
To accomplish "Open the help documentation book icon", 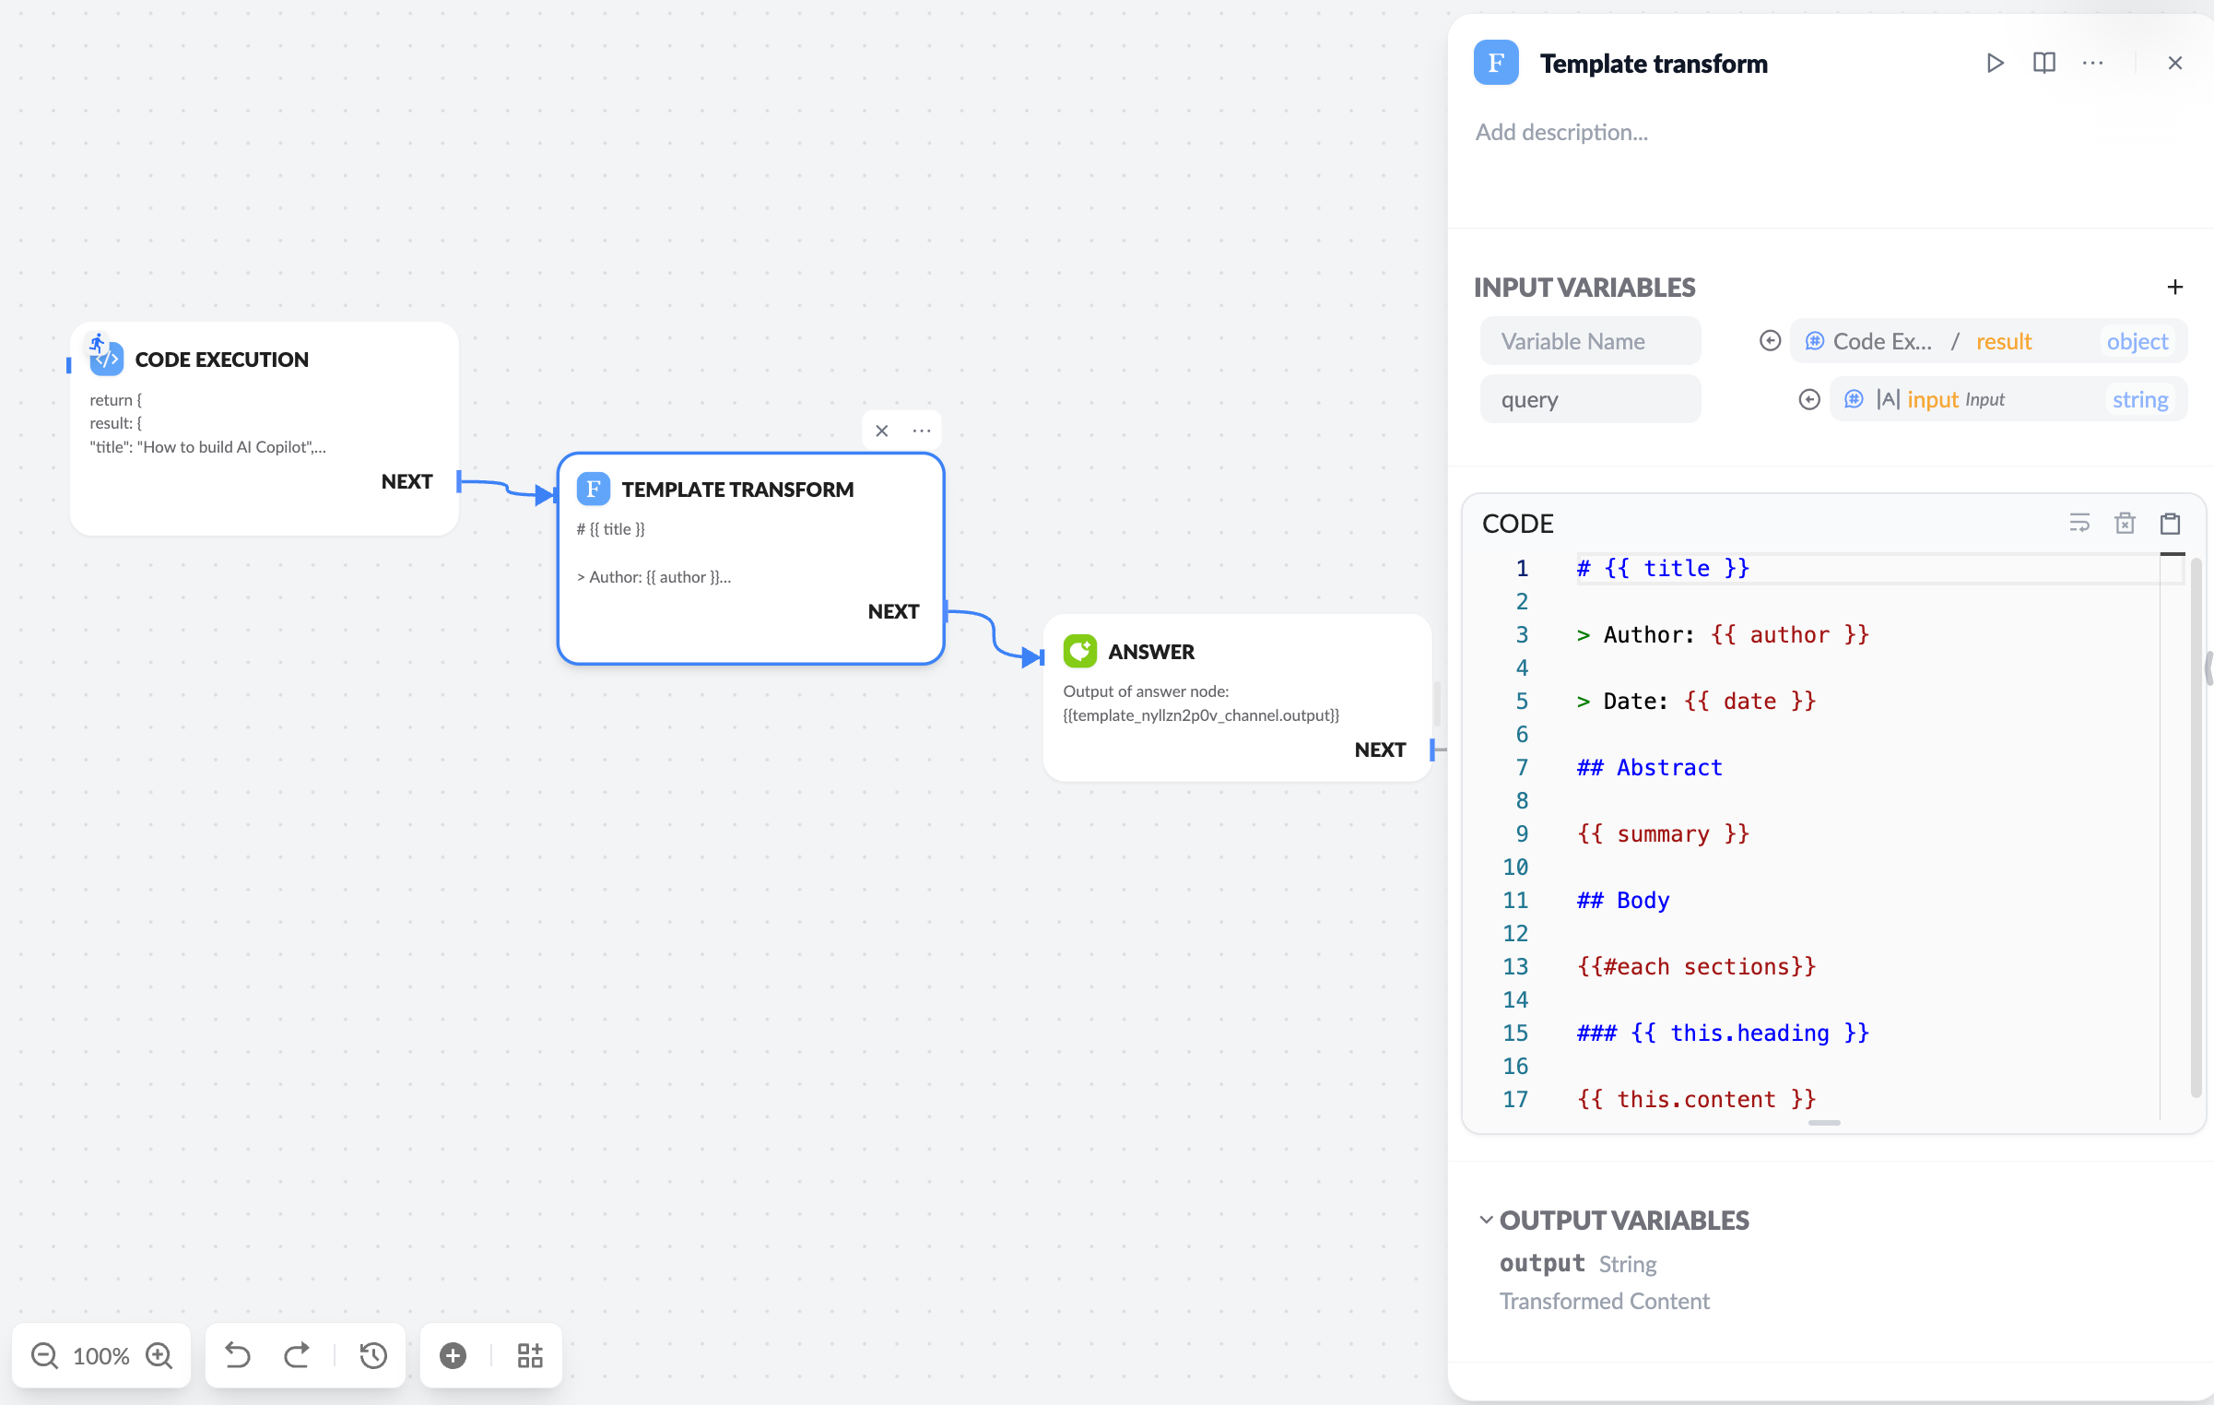I will tap(2043, 63).
